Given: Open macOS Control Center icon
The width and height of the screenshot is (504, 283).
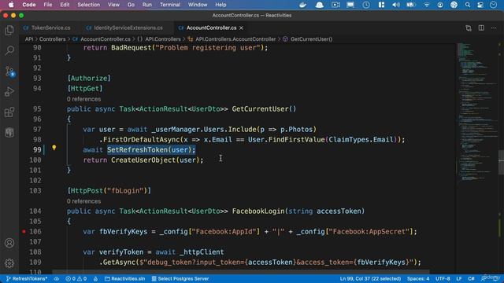Looking at the screenshot, I should 480,5.
